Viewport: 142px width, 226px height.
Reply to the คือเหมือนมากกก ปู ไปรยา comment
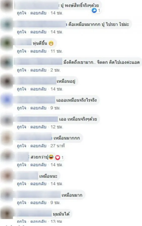click(x=38, y=32)
